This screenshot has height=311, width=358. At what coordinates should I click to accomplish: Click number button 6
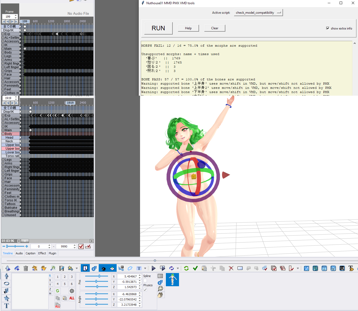pos(72,284)
